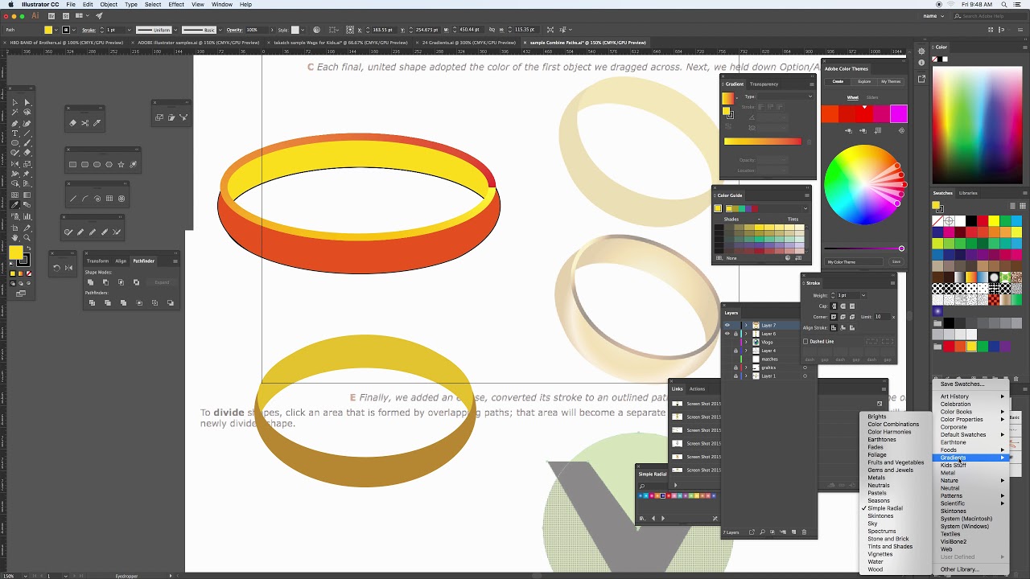Choose Gradients in swatch library menu

tap(954, 458)
